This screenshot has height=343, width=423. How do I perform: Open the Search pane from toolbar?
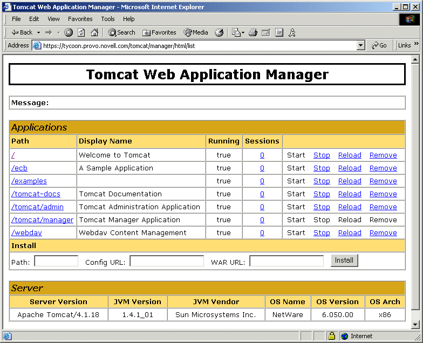pyautogui.click(x=121, y=32)
